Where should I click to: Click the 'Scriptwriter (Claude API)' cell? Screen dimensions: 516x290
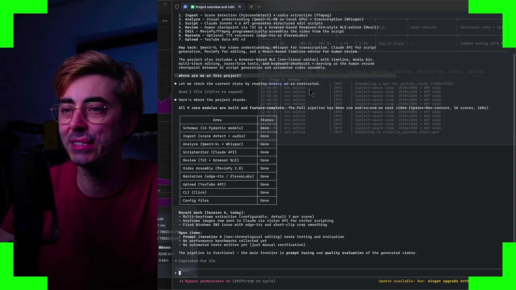[218, 152]
